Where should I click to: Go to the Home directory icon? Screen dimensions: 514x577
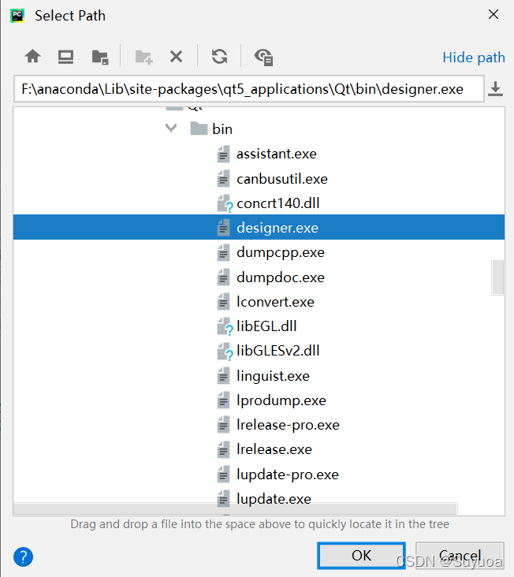(32, 57)
